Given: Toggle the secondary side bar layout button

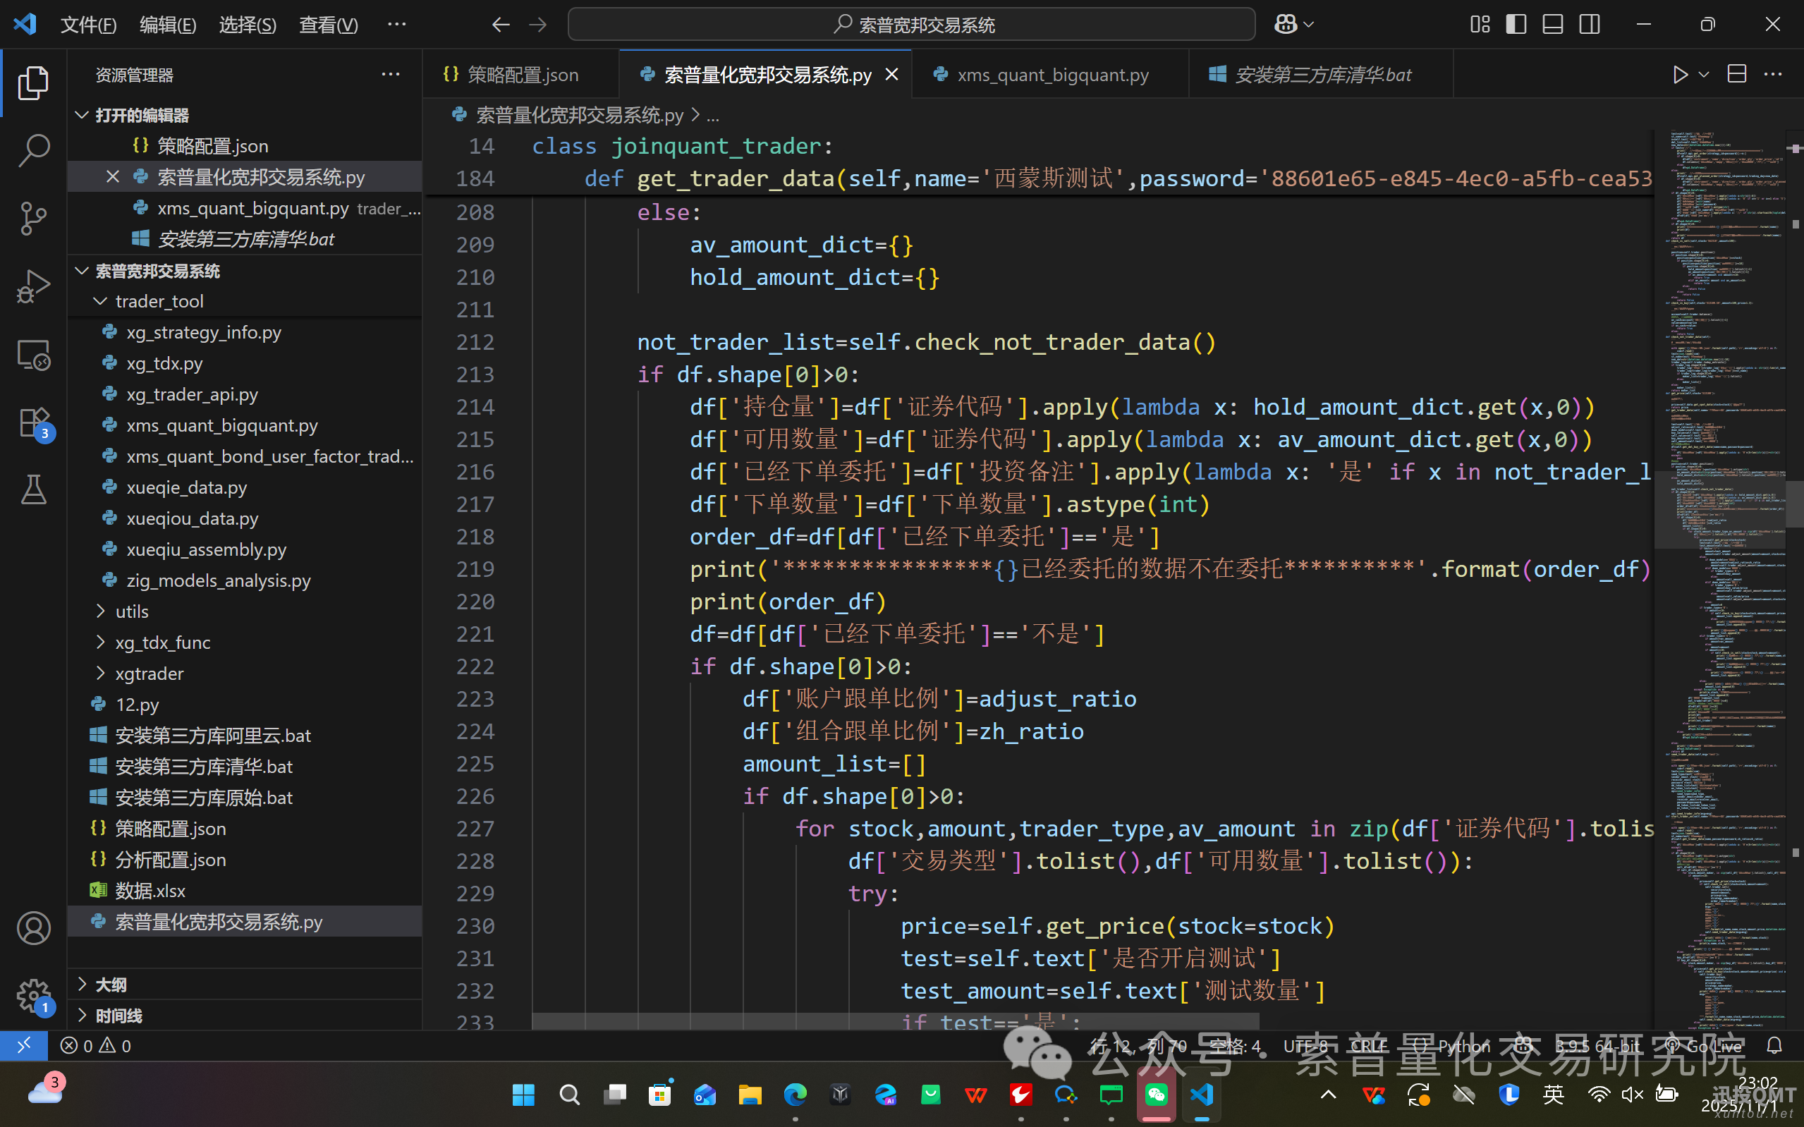Looking at the screenshot, I should click(1590, 25).
